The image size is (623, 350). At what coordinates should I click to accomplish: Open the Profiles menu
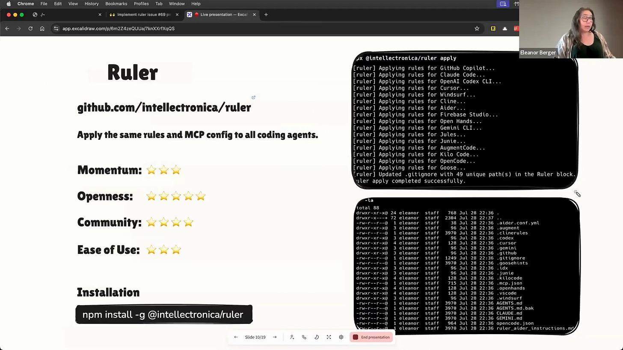click(141, 4)
